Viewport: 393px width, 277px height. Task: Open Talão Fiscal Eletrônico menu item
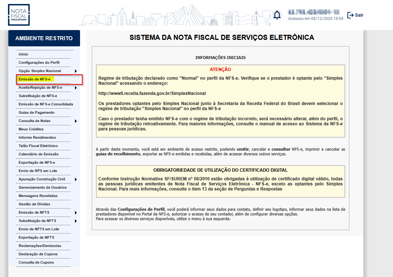tap(38, 146)
